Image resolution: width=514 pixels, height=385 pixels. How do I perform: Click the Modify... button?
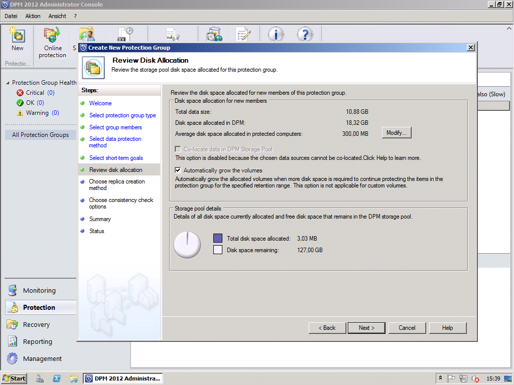397,133
